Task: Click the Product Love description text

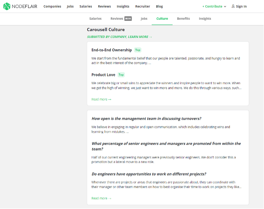Action: coord(167,85)
